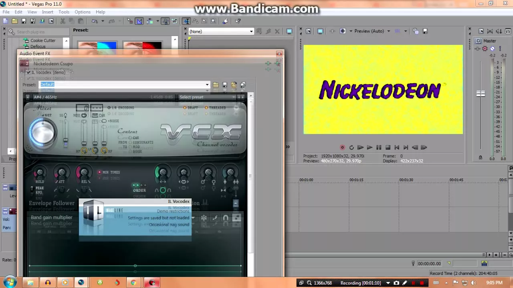Play the project from the start

(360, 148)
